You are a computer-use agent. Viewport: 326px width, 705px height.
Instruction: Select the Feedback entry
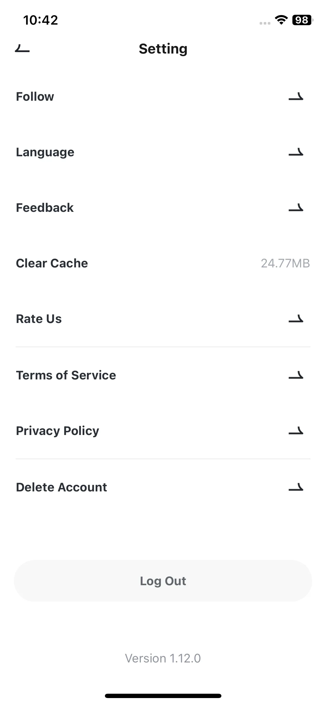163,208
